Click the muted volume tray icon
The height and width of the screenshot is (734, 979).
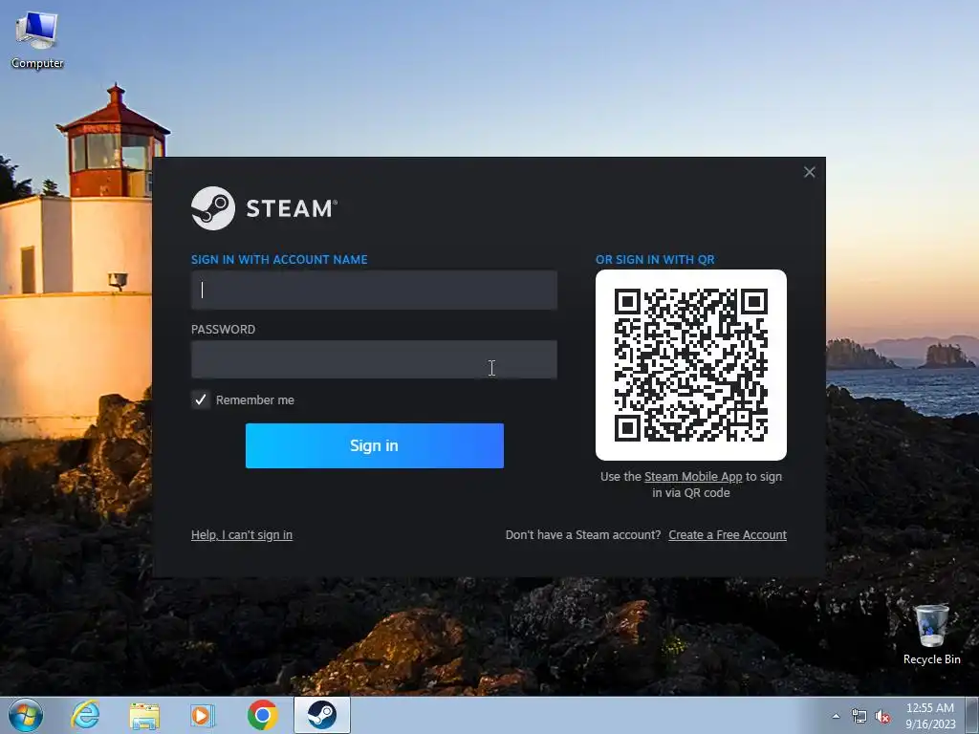tap(882, 717)
